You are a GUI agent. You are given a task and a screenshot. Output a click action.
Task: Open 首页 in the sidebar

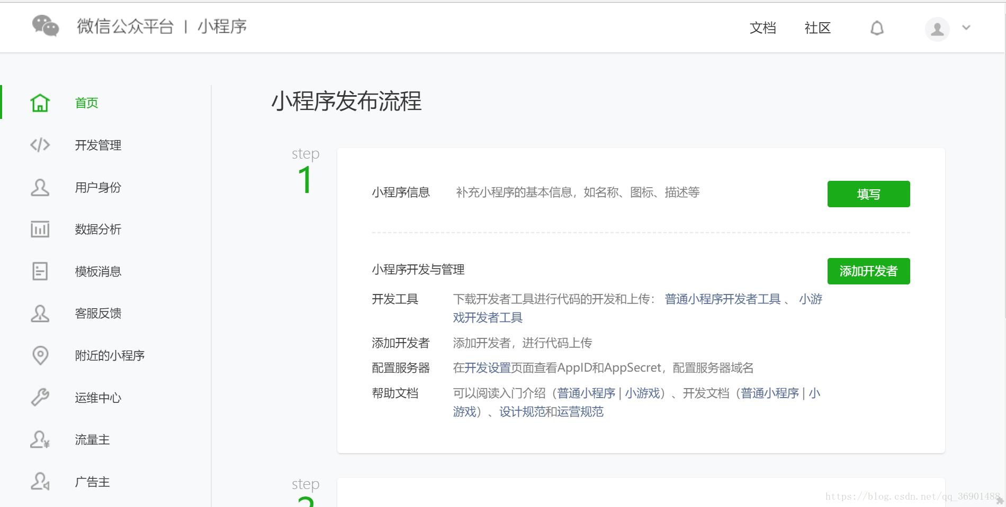point(87,103)
